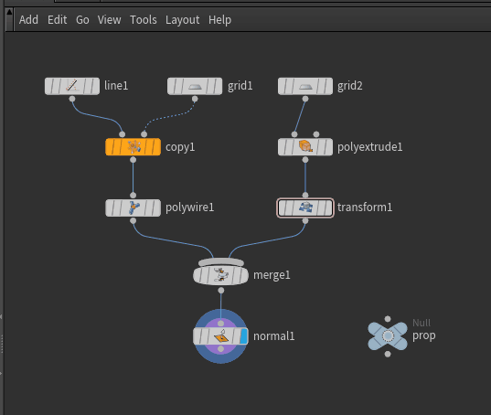The height and width of the screenshot is (415, 491).
Task: Select the orange copy1 node icon
Action: (133, 147)
